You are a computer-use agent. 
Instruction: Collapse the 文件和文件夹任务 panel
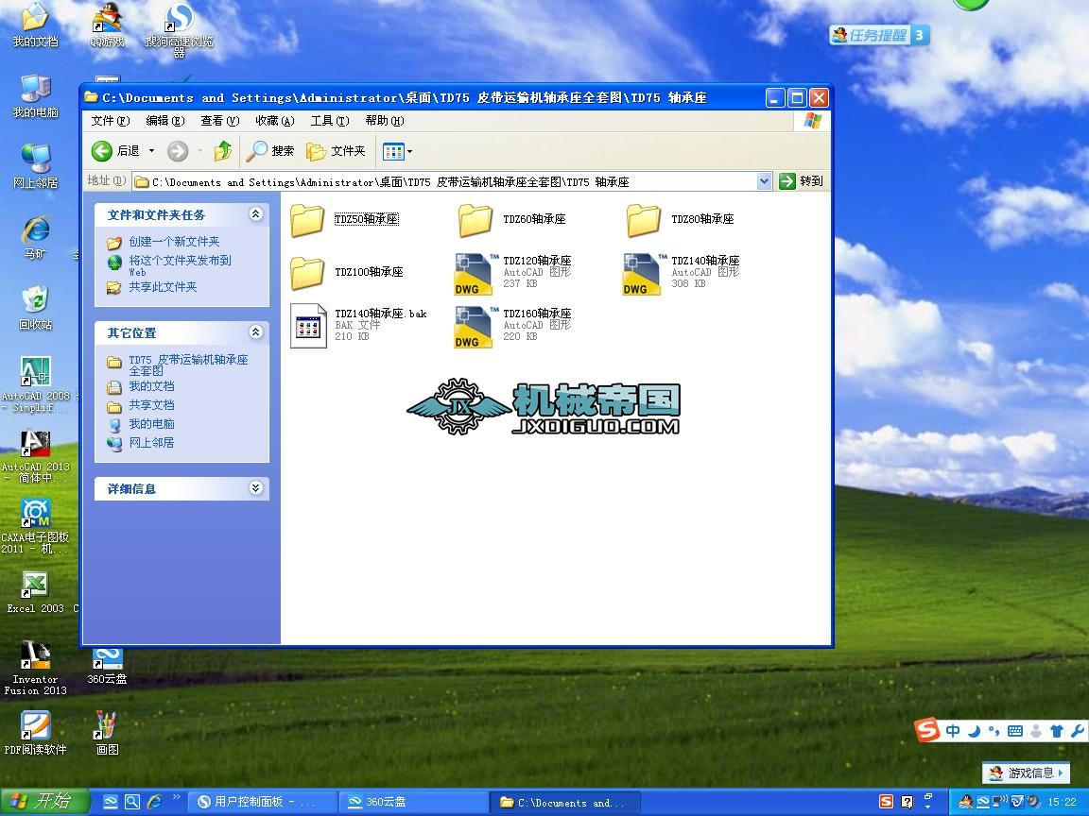click(x=255, y=214)
